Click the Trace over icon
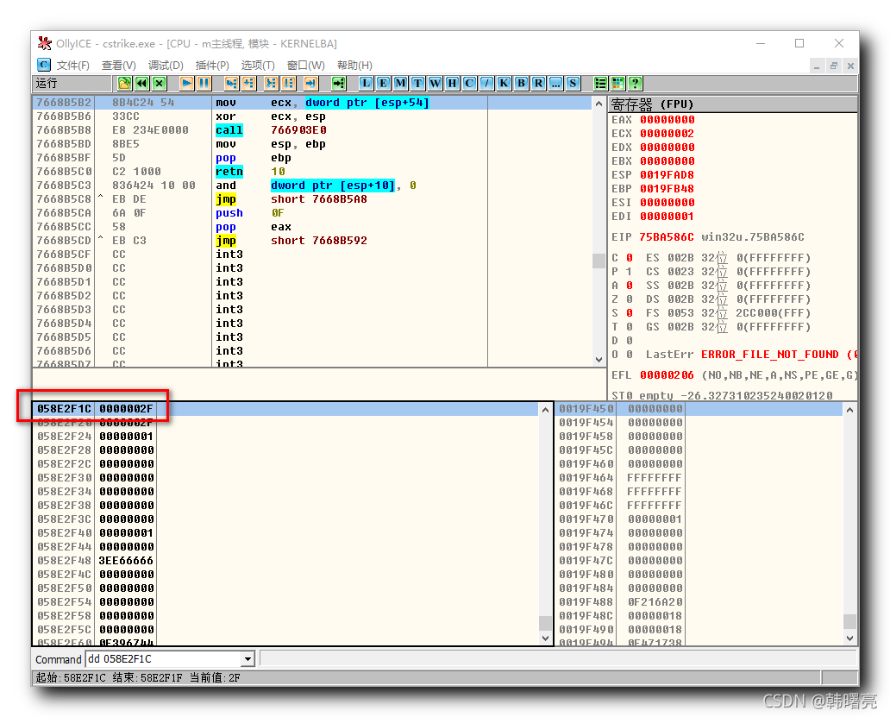The height and width of the screenshot is (717, 890). point(288,84)
